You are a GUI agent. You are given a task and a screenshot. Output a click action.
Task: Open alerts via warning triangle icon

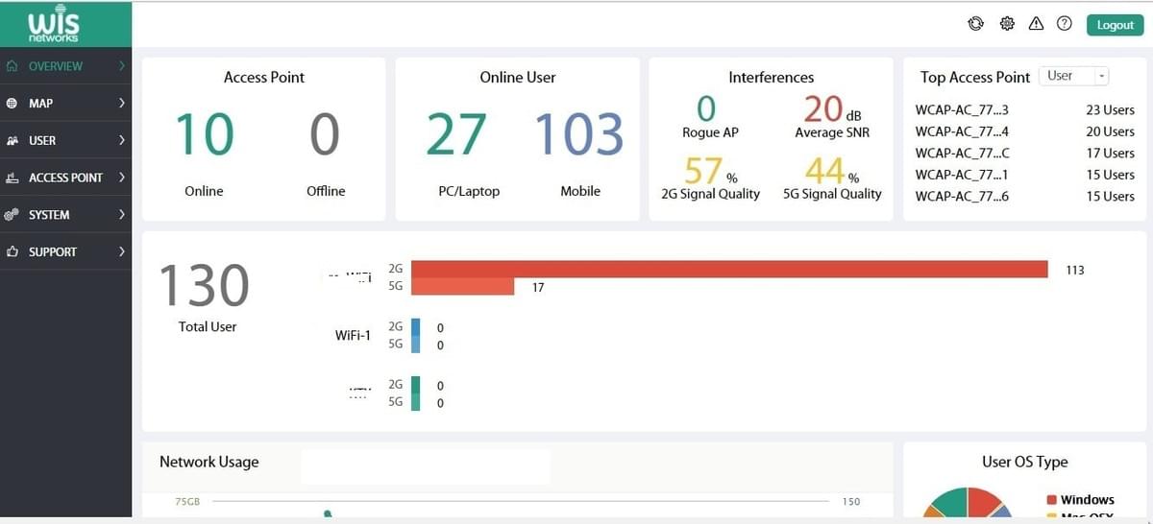[x=1036, y=24]
